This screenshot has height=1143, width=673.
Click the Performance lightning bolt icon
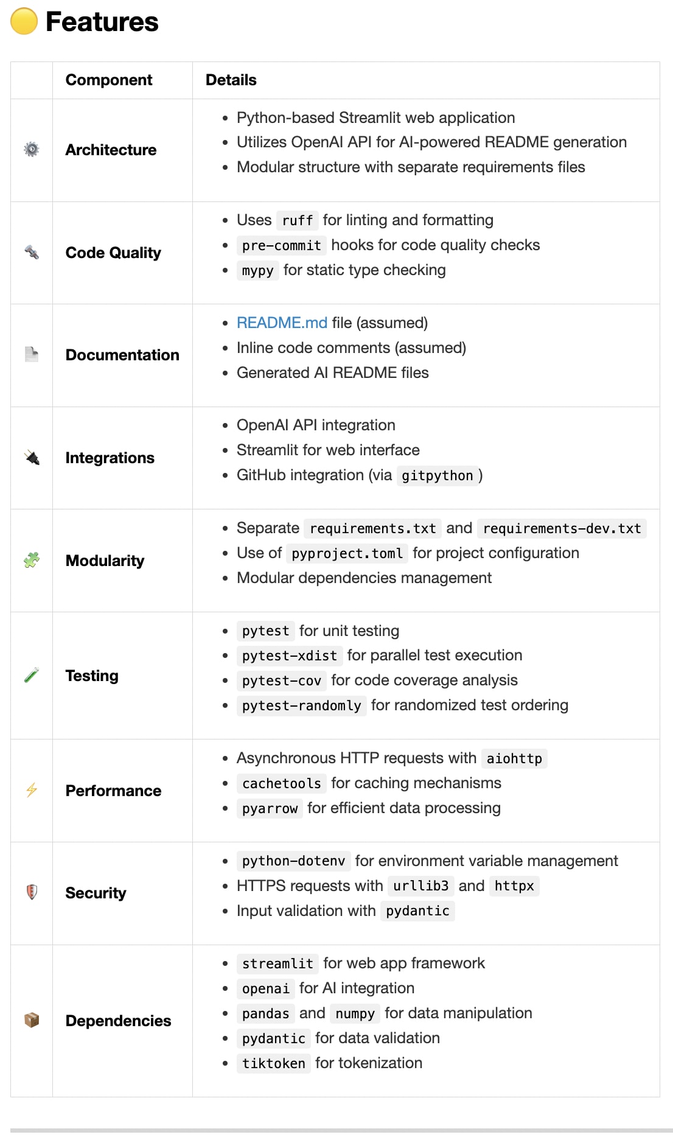coord(32,790)
